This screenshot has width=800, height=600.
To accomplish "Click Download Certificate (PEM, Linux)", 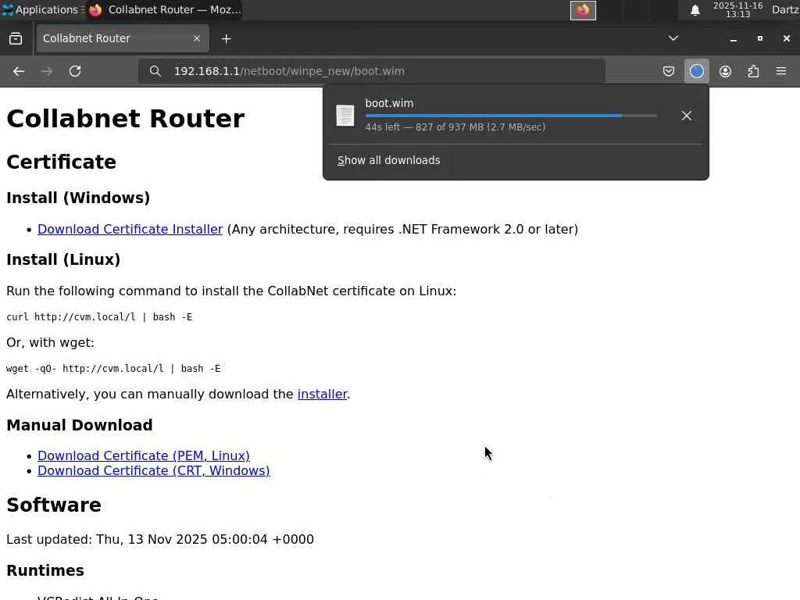I will tap(144, 455).
